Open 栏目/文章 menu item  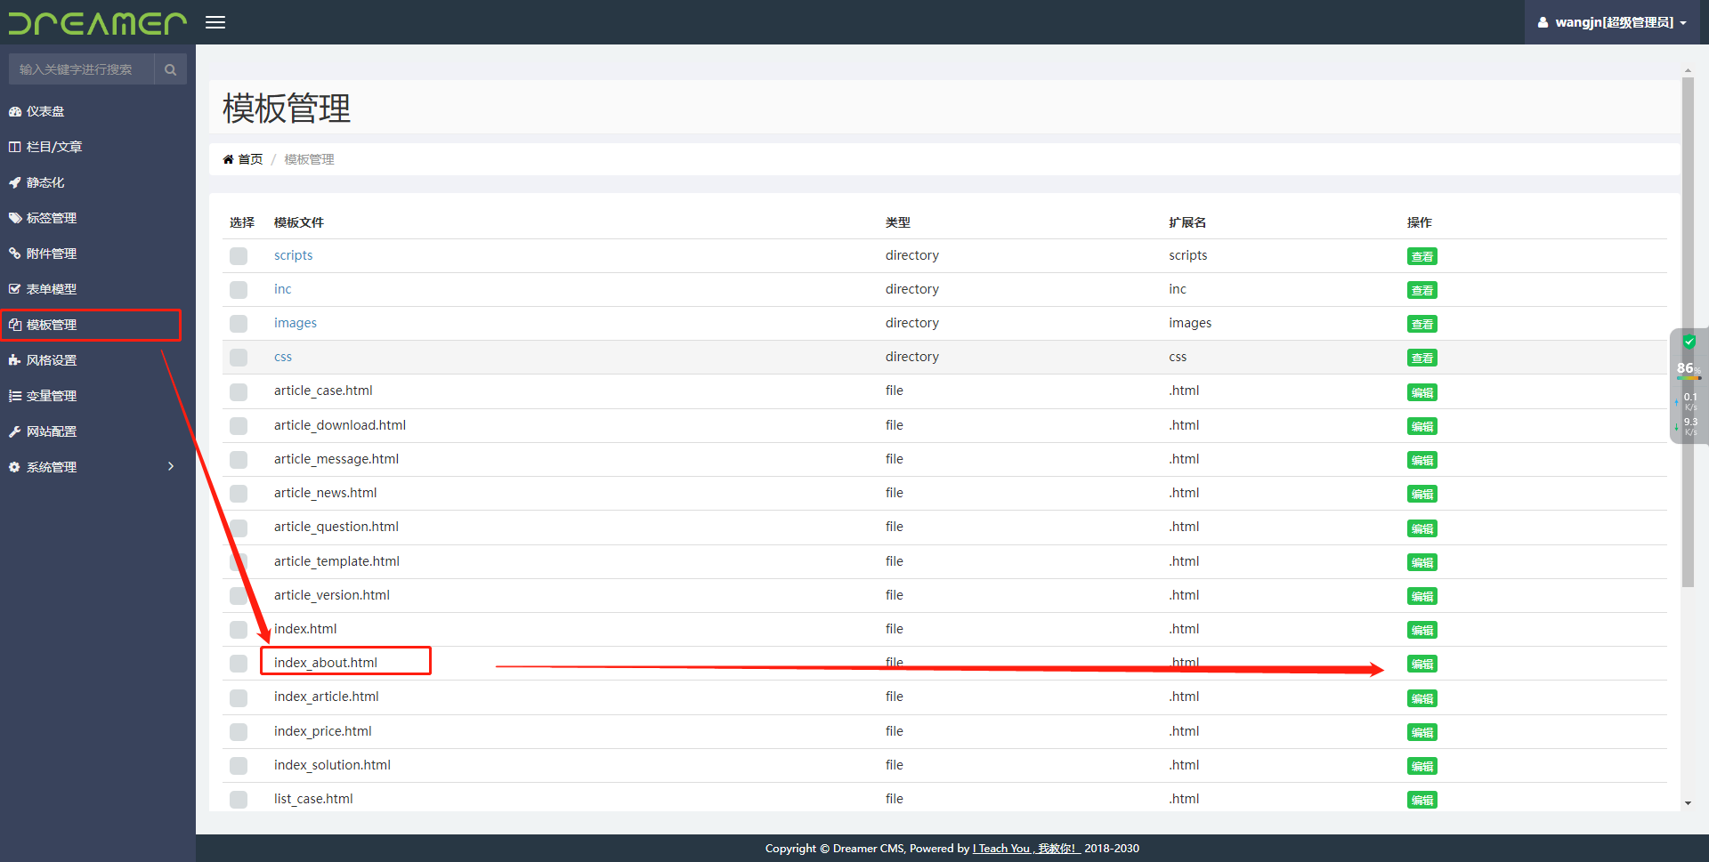pyautogui.click(x=98, y=147)
